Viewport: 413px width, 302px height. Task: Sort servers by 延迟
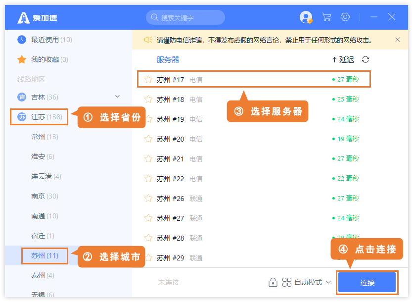[x=343, y=59]
